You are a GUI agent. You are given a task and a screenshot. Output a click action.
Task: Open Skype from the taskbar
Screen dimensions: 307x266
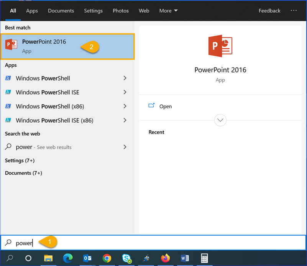point(126,258)
